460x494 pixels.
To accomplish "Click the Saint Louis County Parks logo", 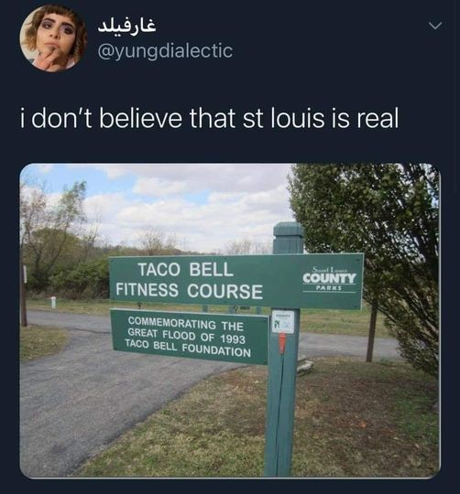I will (x=329, y=279).
